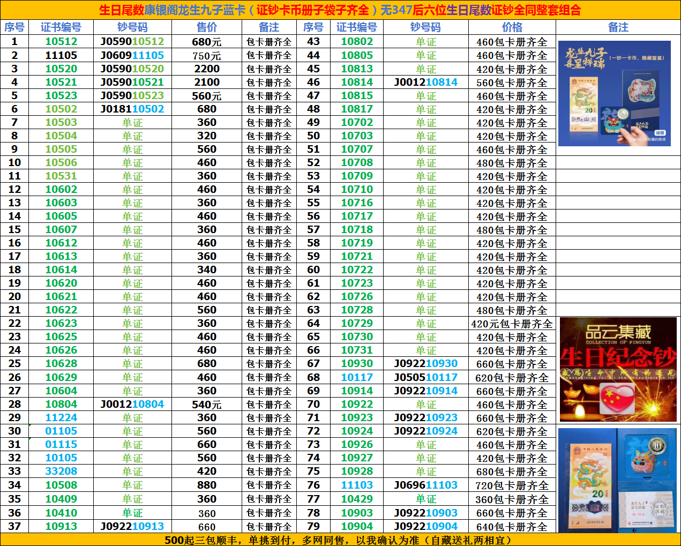Select the dragon banknote photo with coin

tap(617, 480)
